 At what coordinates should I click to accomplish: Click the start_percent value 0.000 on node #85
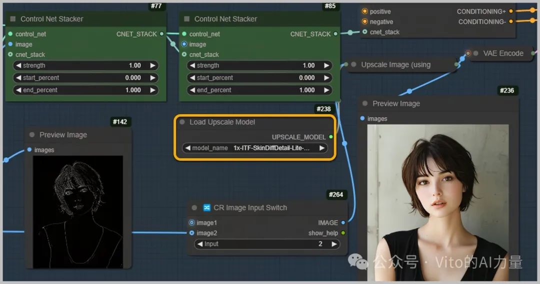(306, 78)
